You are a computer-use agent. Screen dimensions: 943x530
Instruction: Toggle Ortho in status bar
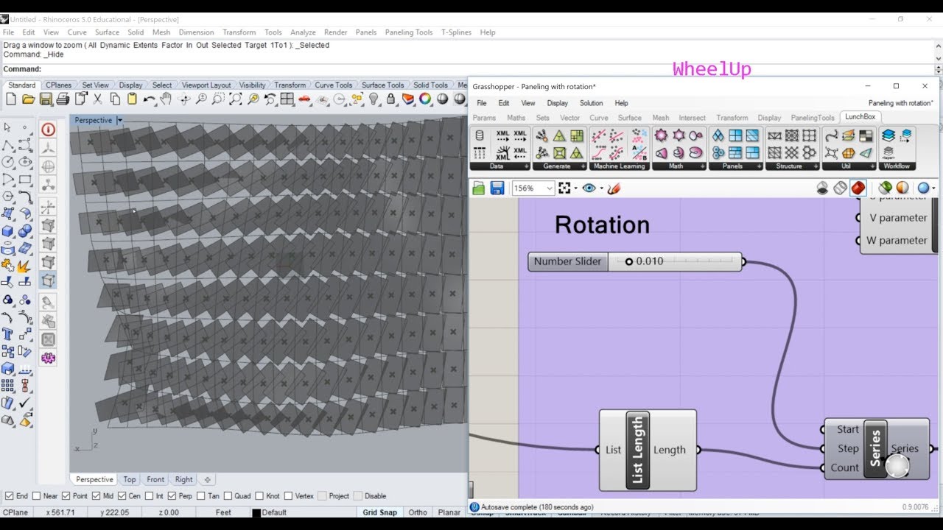tap(418, 512)
